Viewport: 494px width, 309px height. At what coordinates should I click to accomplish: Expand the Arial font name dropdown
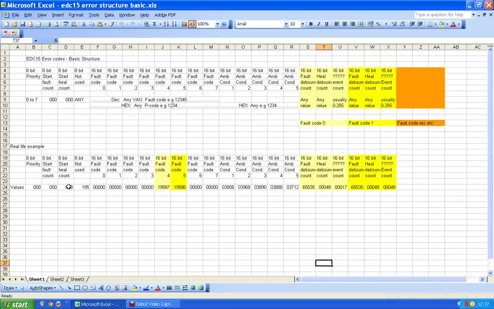(x=286, y=24)
